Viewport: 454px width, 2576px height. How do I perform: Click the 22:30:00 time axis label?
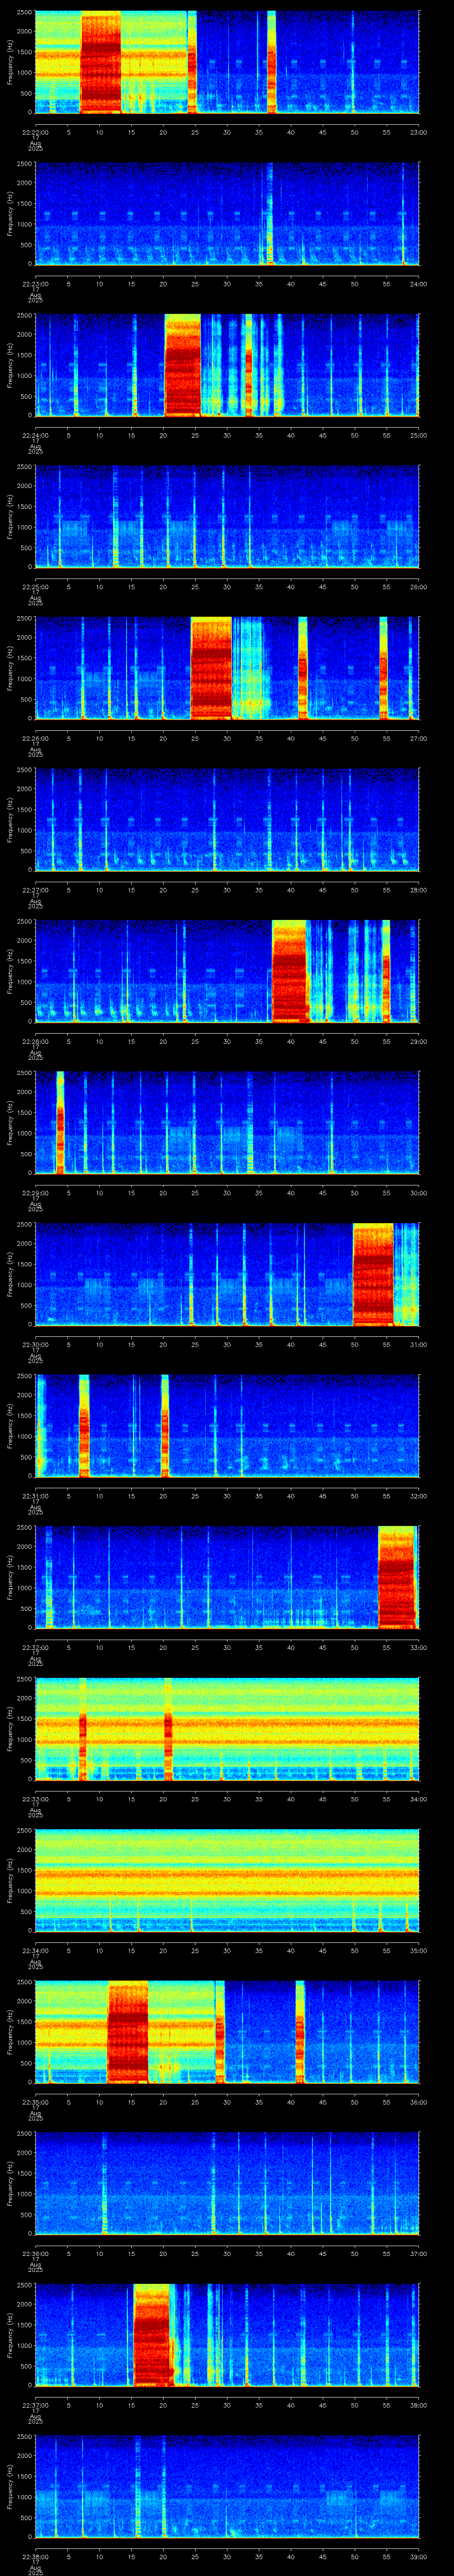pos(36,1344)
